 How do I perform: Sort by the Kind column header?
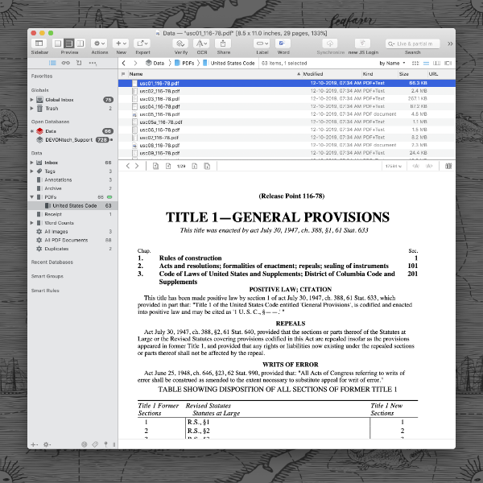point(379,74)
